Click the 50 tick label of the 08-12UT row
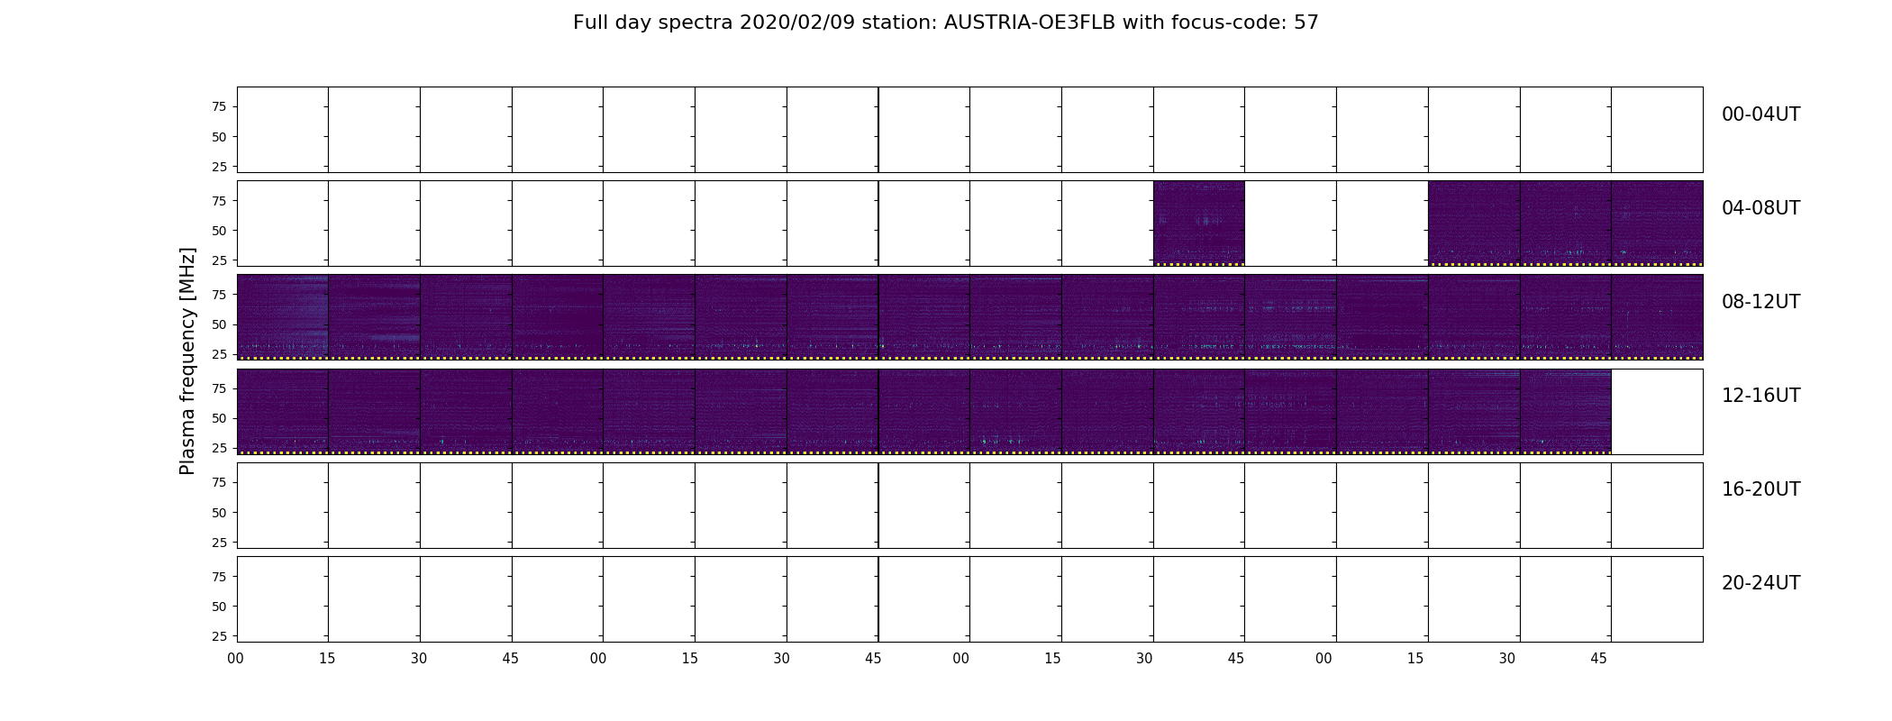Viewport: 1892px width, 721px height. click(218, 324)
